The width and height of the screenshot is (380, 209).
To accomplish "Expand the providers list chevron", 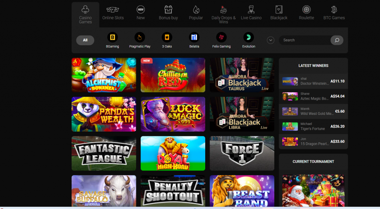I will pyautogui.click(x=271, y=40).
